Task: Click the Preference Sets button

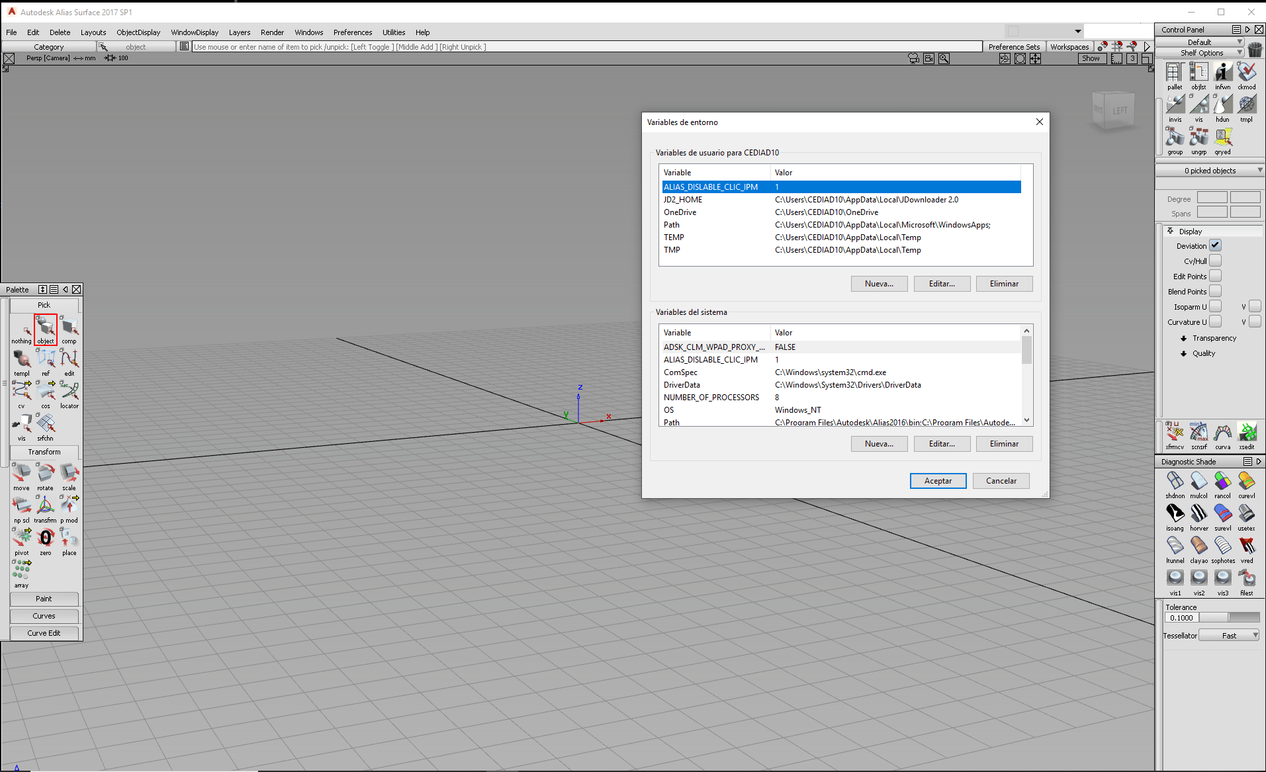Action: 1014,47
